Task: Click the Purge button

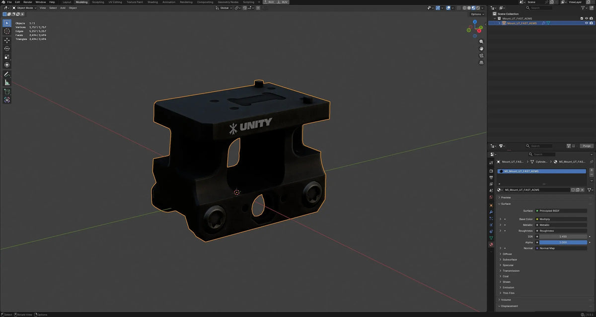Action: tap(587, 146)
